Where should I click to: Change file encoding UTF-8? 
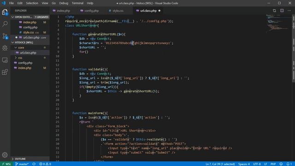tap(257, 164)
